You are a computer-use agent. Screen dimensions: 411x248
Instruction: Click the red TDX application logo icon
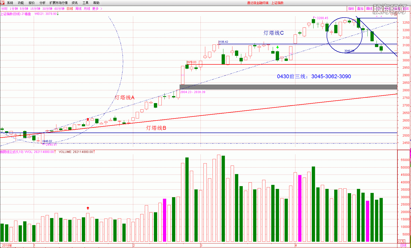pos(2,3)
